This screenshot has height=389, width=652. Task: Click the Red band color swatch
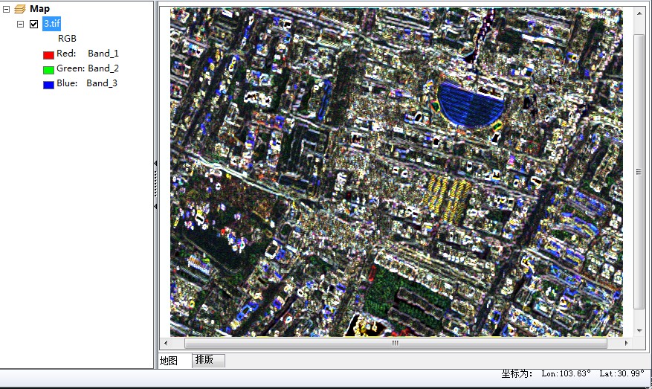pyautogui.click(x=48, y=54)
